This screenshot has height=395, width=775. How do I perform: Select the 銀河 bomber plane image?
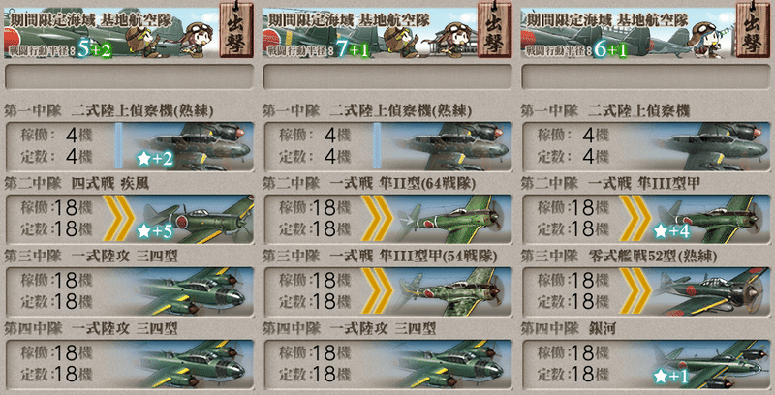point(712,364)
